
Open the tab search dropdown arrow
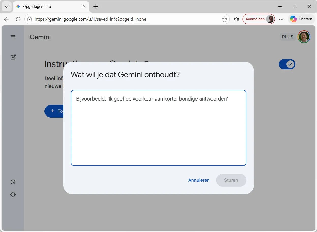tap(7, 7)
